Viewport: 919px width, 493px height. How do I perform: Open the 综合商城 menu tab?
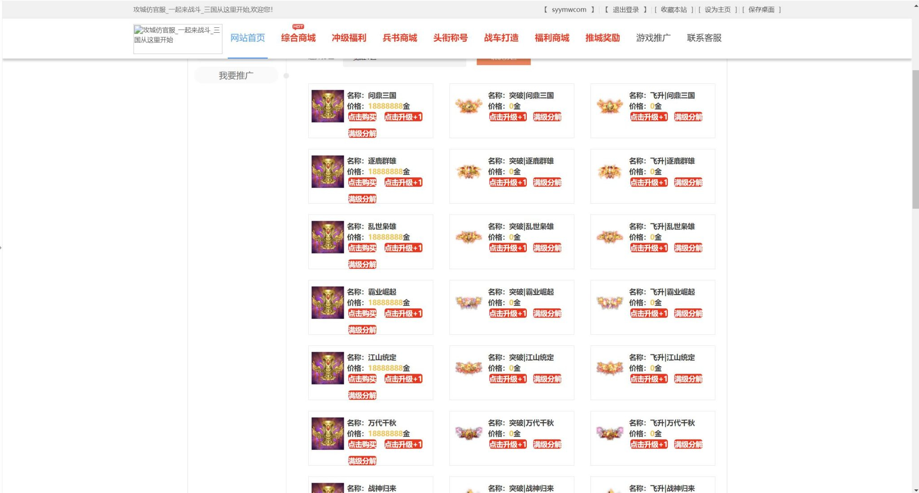[x=298, y=38]
